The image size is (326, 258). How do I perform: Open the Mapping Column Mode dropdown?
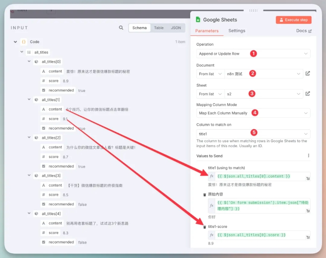[x=253, y=113]
